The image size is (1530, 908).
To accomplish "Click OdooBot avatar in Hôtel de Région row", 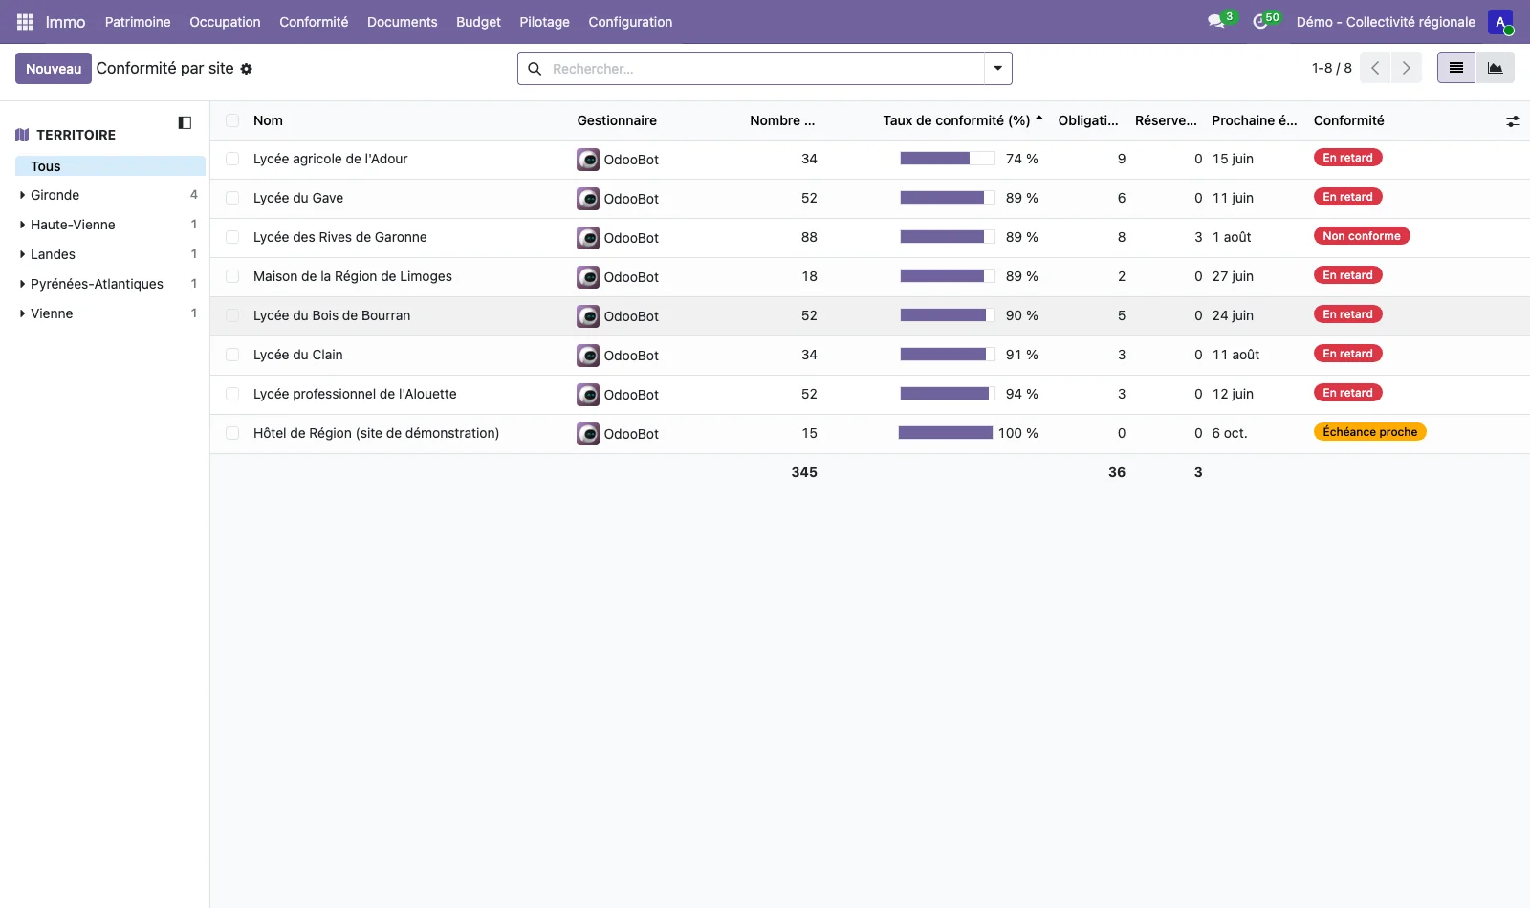I will (588, 434).
